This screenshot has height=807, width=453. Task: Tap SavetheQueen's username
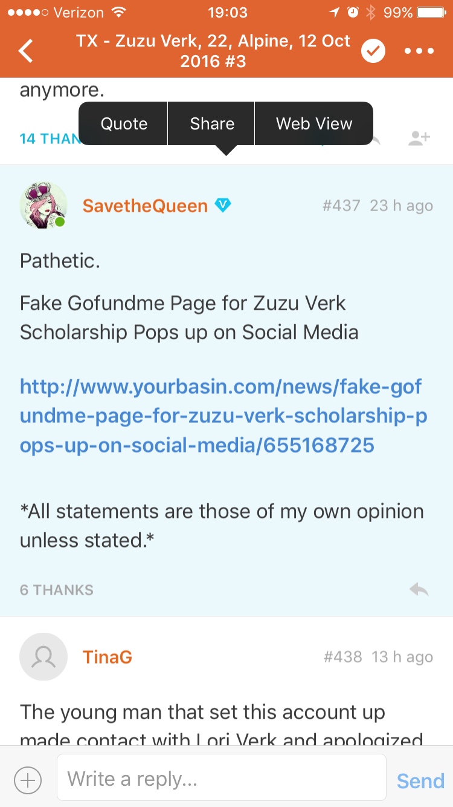pos(145,205)
